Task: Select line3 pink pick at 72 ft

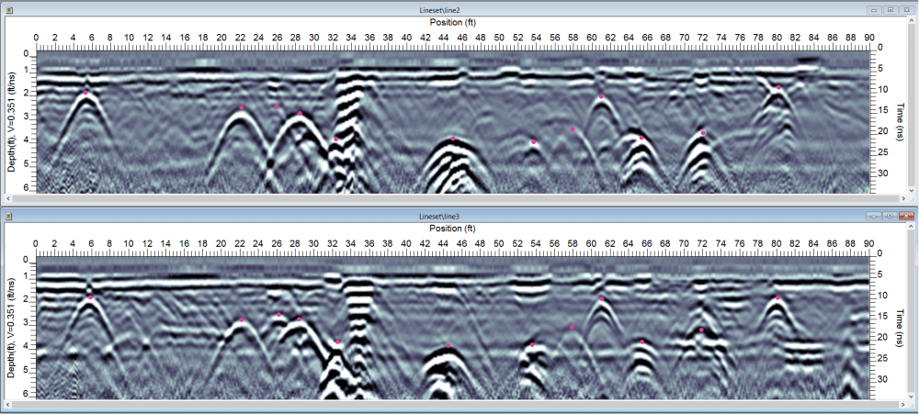Action: point(701,330)
